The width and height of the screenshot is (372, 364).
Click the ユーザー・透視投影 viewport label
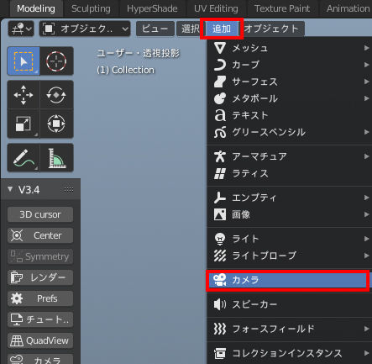[138, 53]
